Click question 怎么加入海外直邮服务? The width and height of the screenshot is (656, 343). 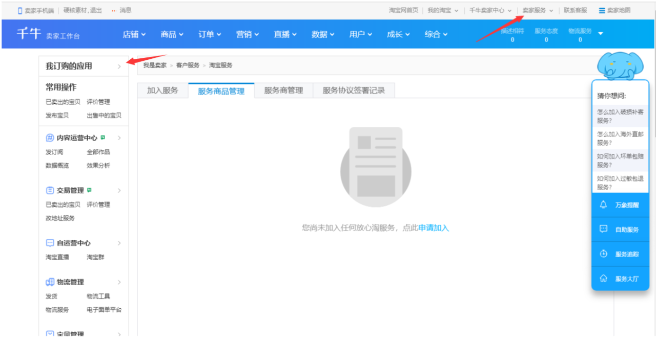pos(620,139)
